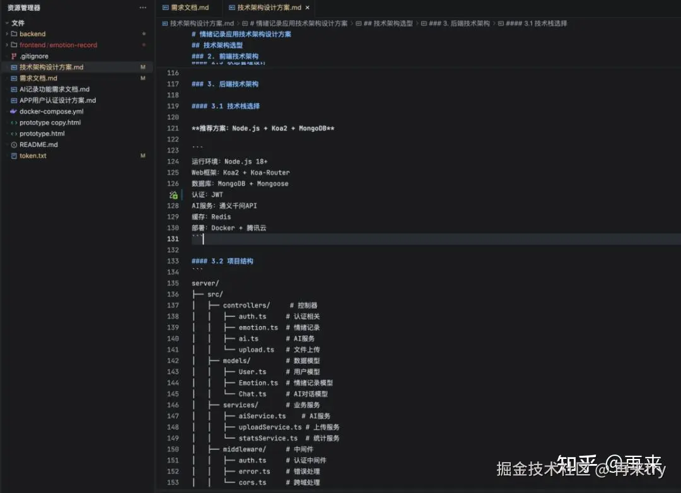Open the explorer panel more actions menu
The image size is (681, 493).
(143, 8)
